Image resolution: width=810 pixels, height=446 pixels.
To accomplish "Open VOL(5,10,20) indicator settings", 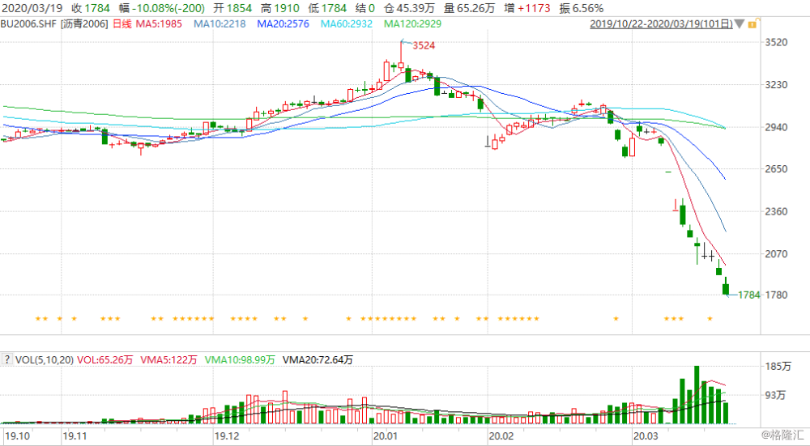I will (x=44, y=359).
